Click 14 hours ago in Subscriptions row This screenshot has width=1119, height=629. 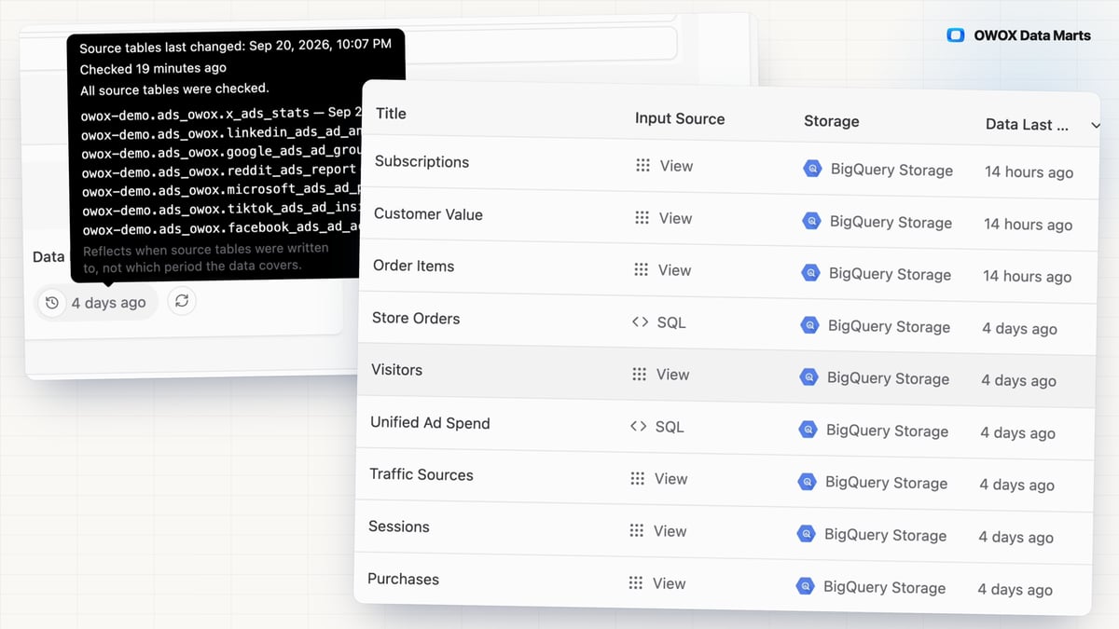pos(1029,172)
